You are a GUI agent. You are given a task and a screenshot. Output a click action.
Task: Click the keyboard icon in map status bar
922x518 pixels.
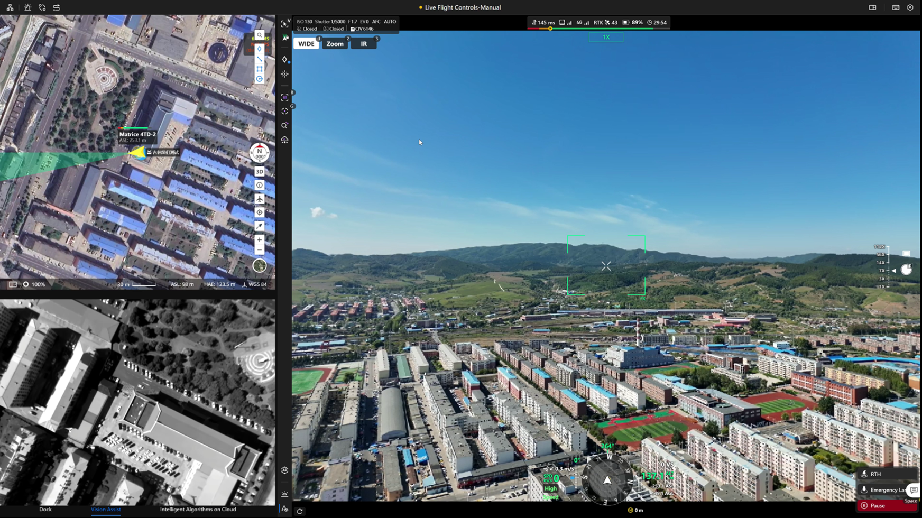tap(13, 284)
